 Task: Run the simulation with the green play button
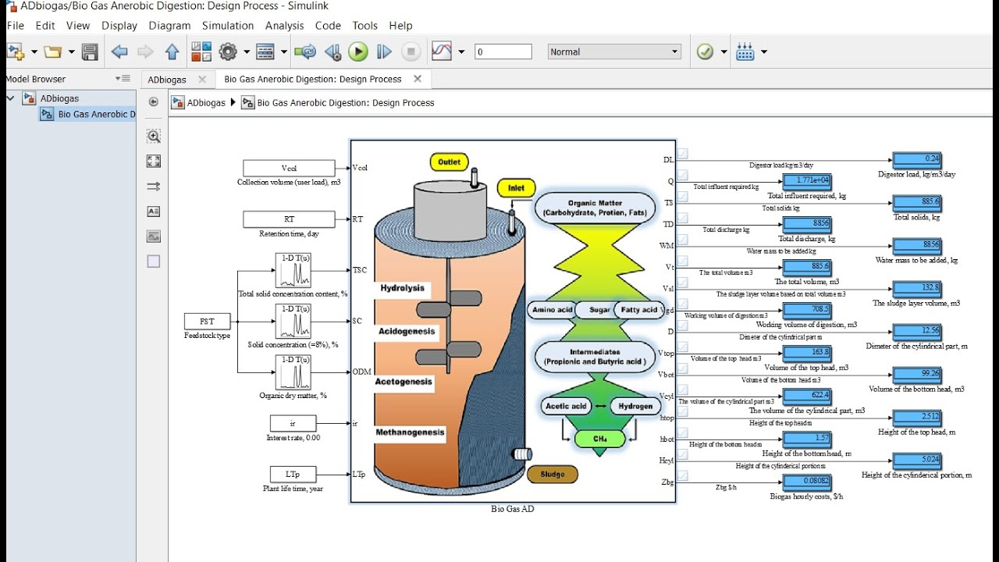[x=358, y=52]
